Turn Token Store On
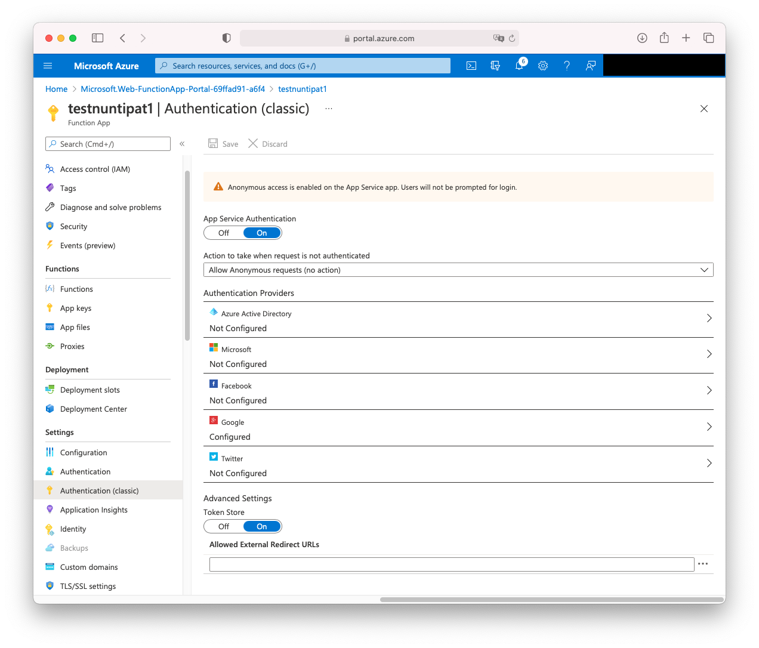Image resolution: width=759 pixels, height=648 pixels. 262,527
